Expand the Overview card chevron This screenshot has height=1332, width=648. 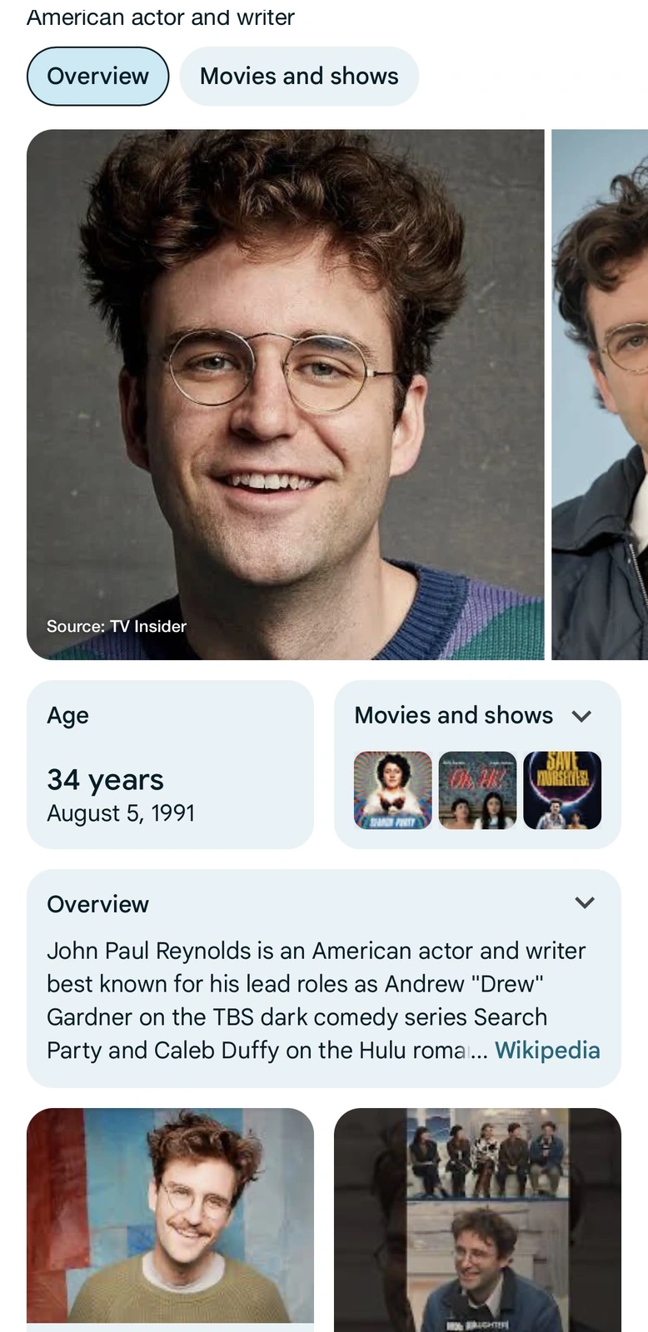pos(585,903)
